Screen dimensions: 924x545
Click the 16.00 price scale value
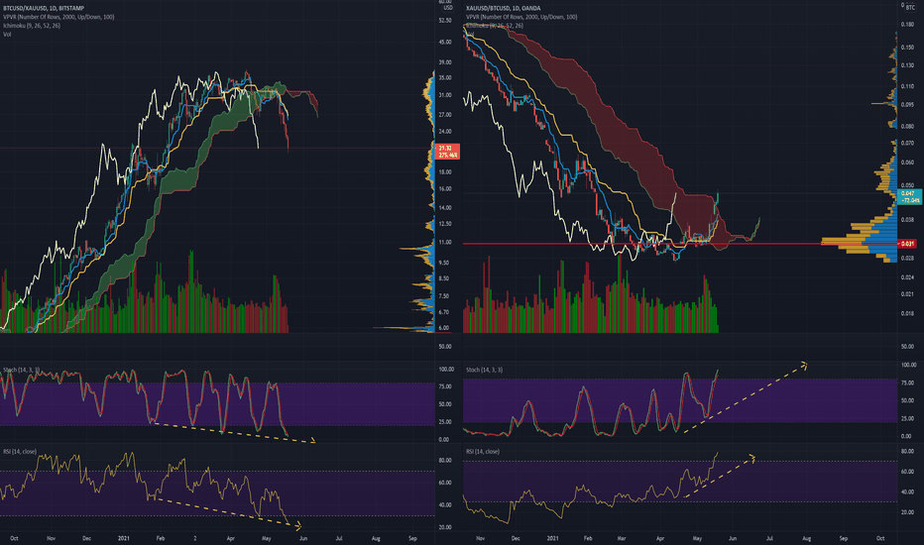(x=445, y=188)
